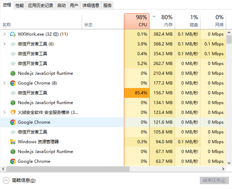Image resolution: width=232 pixels, height=189 pixels.
Task: Click the 状态 column header
Action: [103, 21]
